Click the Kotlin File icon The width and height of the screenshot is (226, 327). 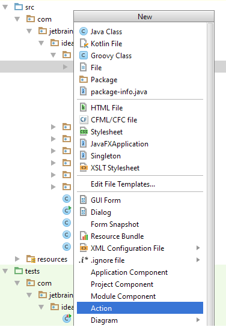coord(84,44)
